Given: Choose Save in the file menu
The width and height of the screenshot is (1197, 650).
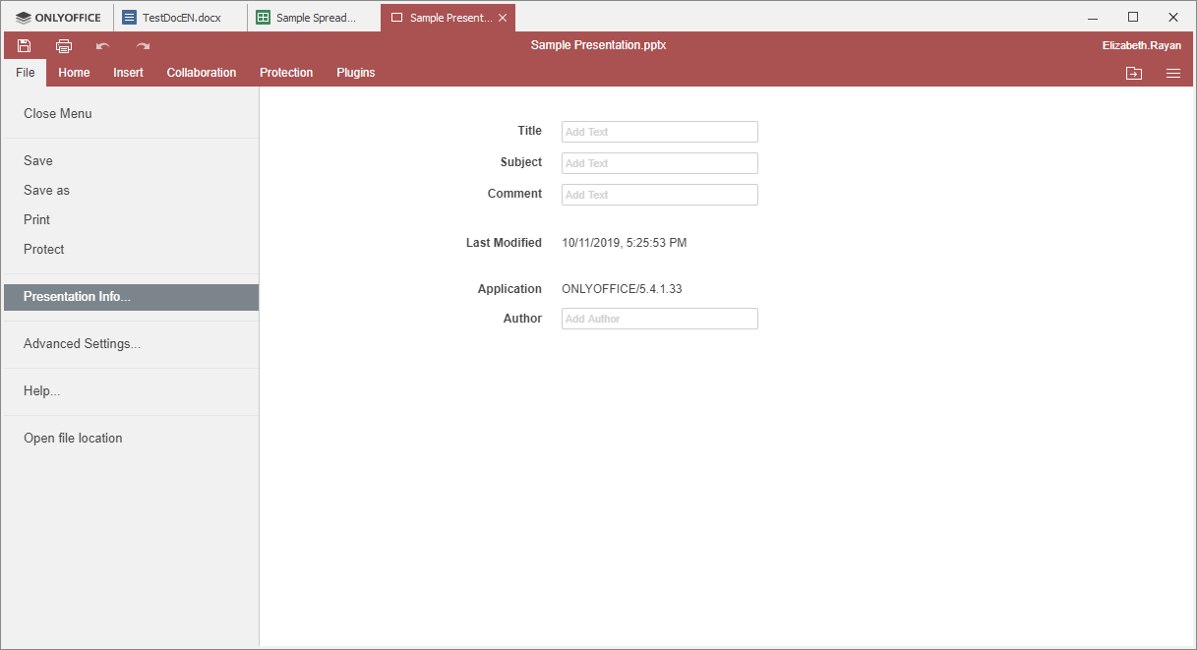Looking at the screenshot, I should (x=131, y=160).
